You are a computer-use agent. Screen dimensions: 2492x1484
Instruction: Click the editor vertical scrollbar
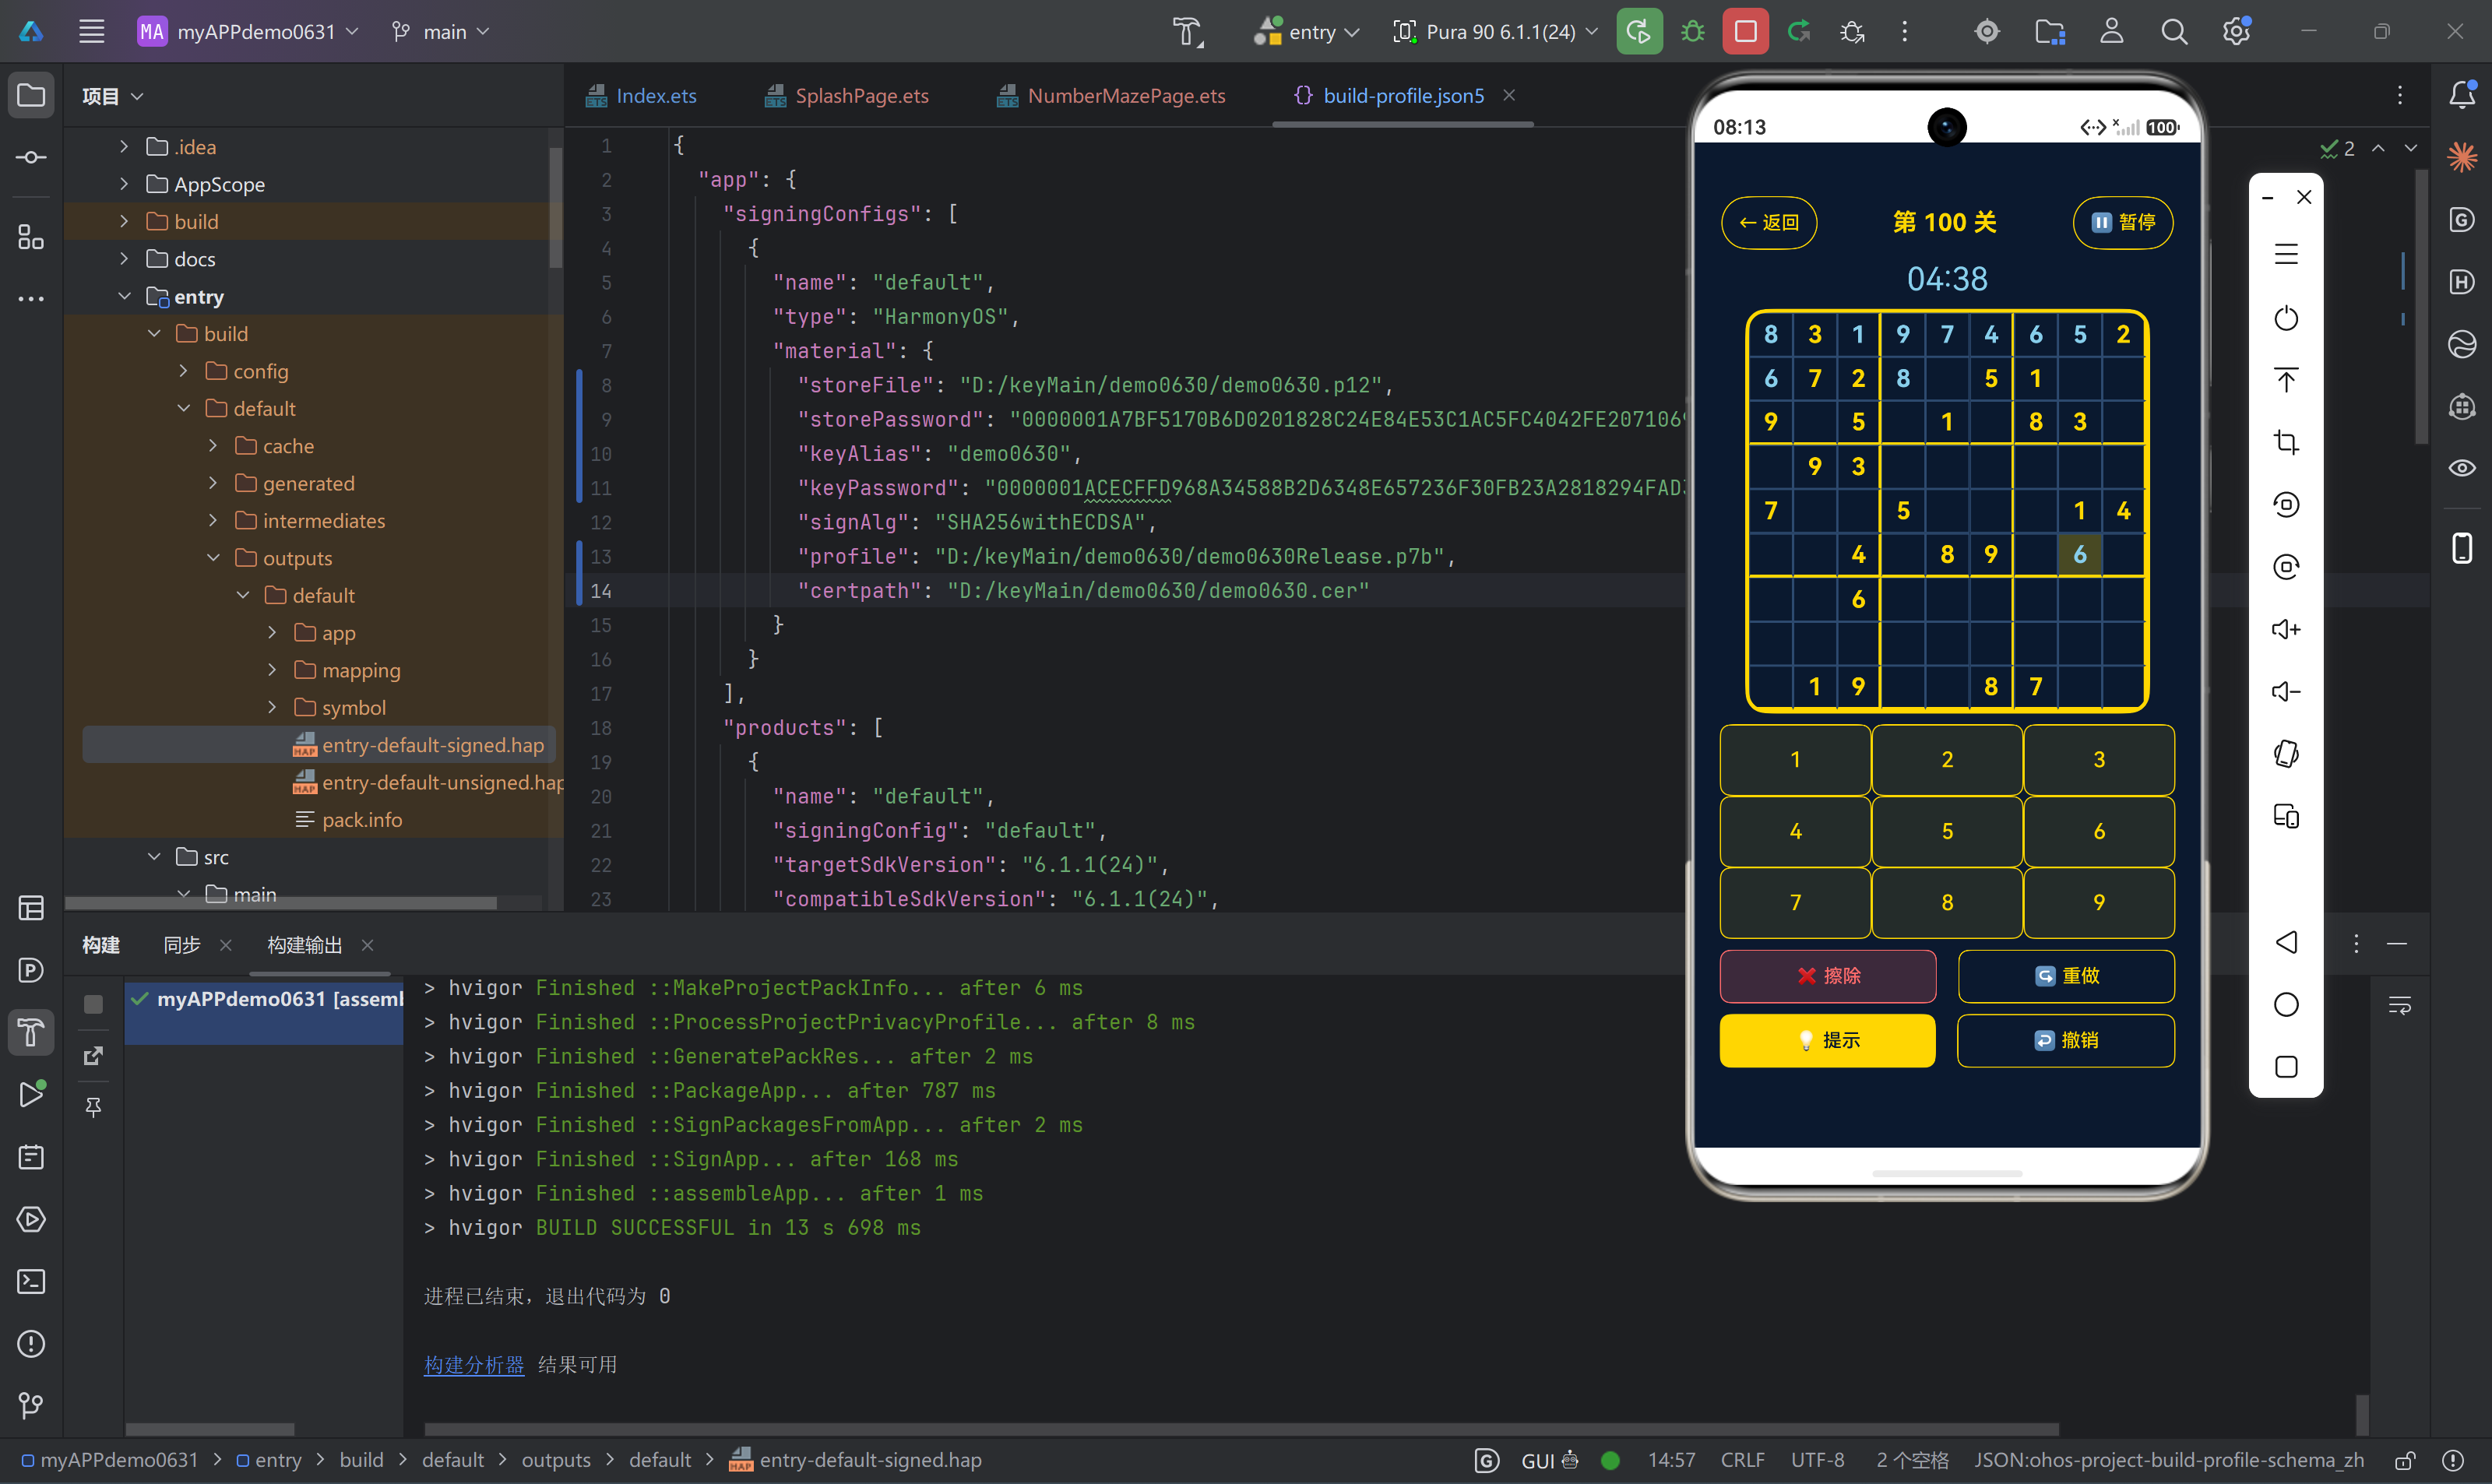[x=2421, y=306]
